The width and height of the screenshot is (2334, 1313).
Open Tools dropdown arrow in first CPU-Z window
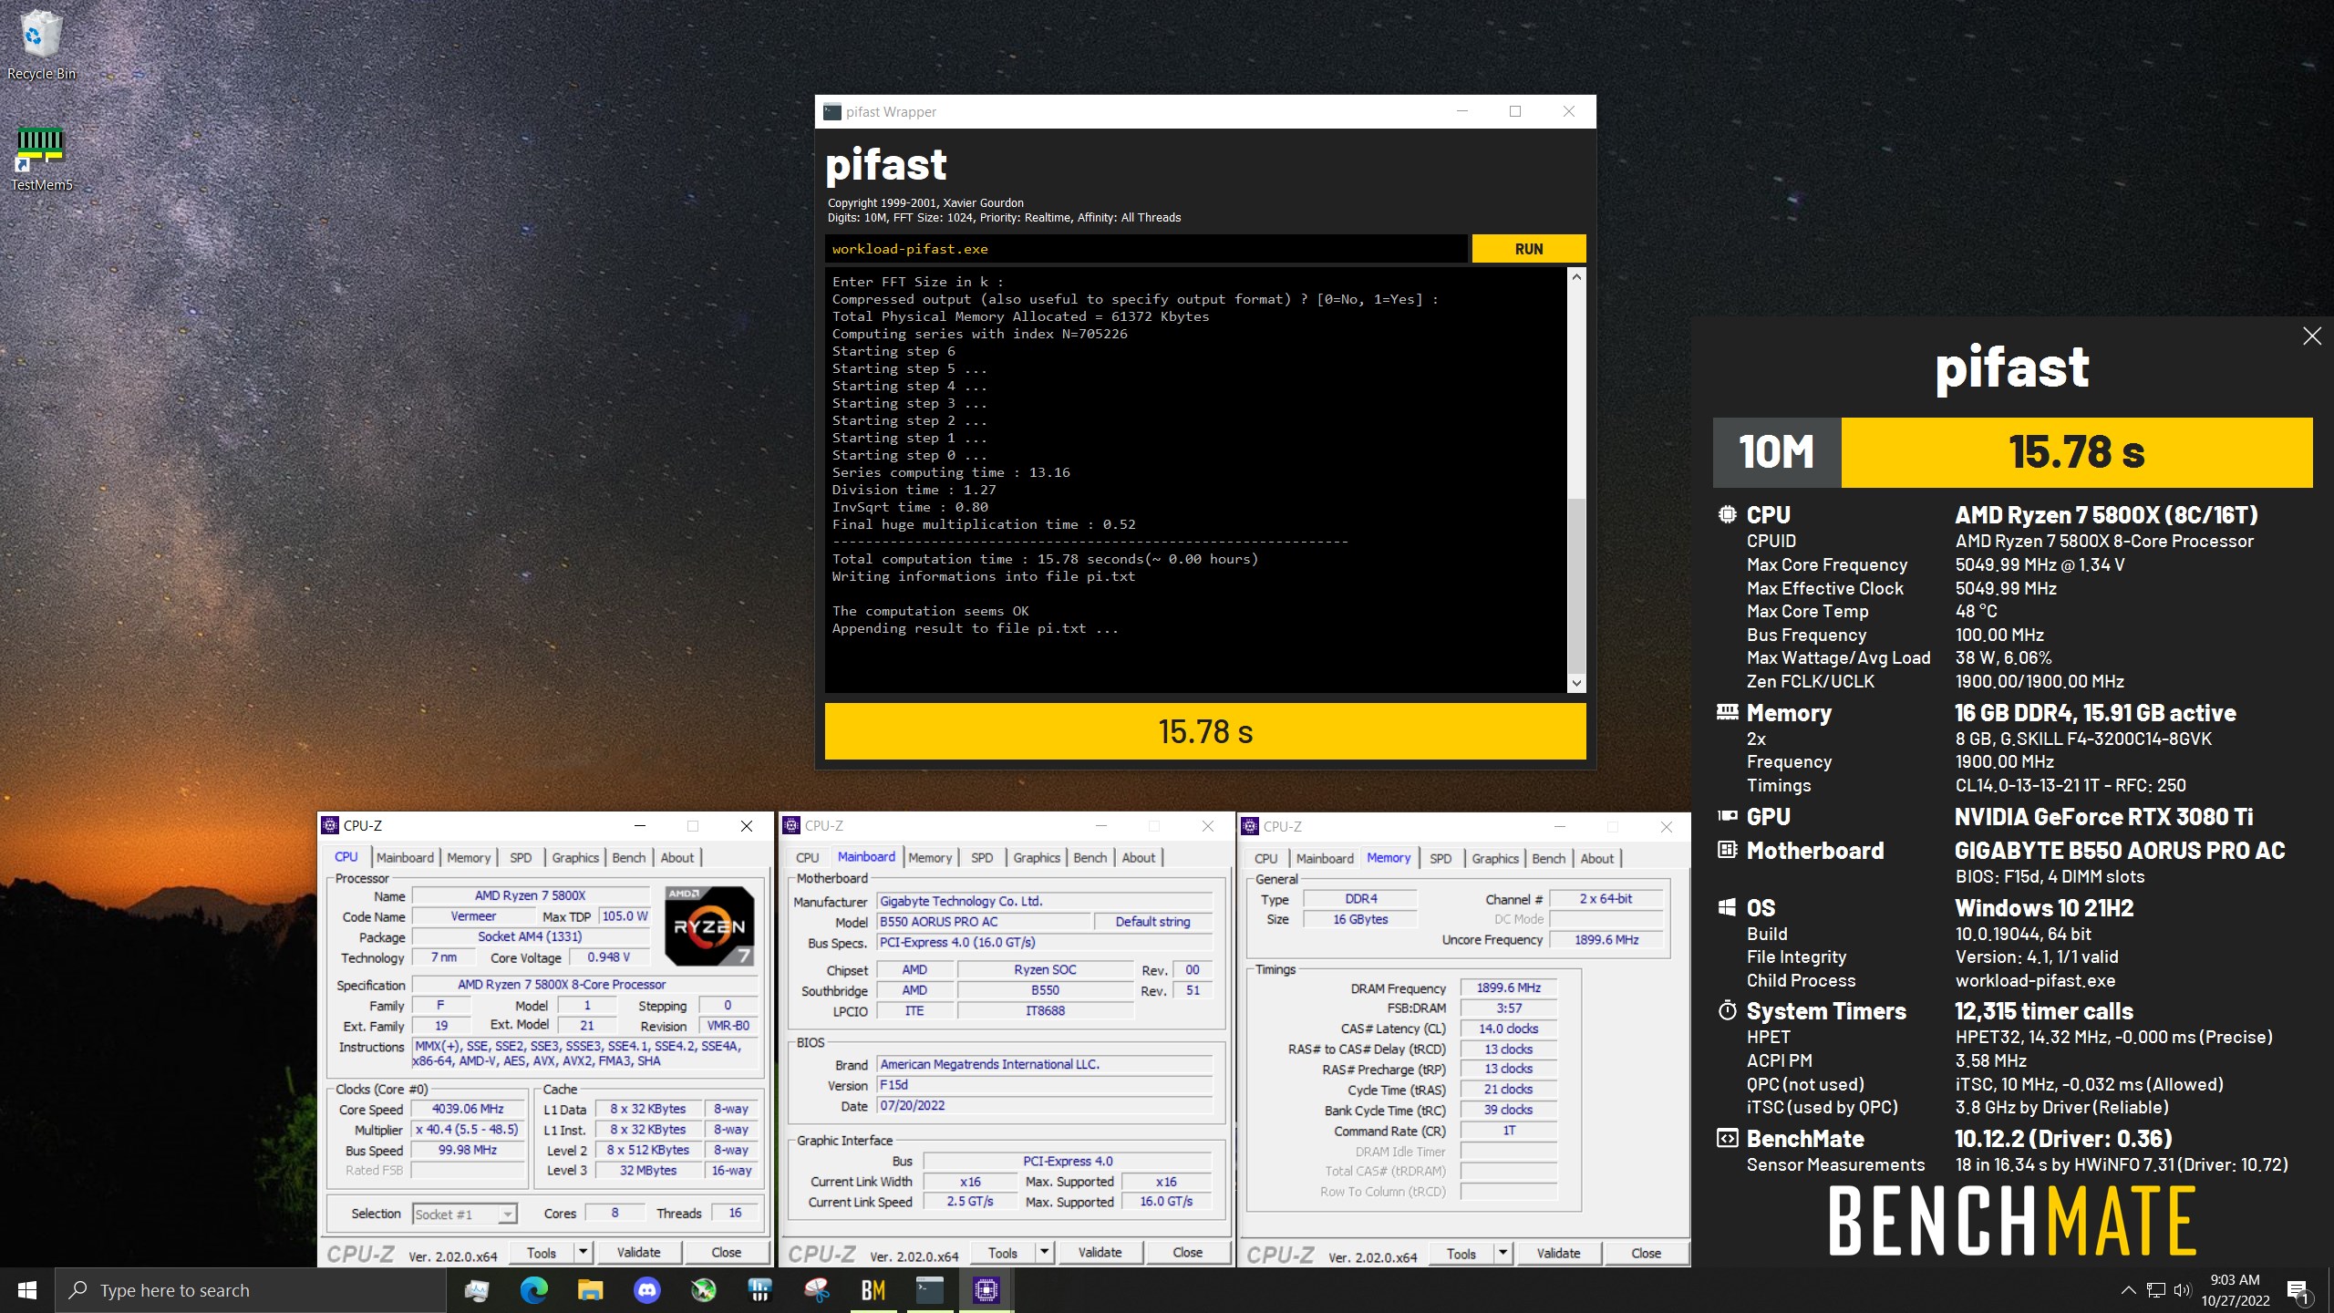point(583,1252)
